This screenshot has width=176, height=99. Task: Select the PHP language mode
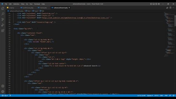click(x=166, y=96)
